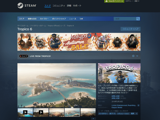
Task: Click developer Limbic Entertainment link
Action: click(119, 105)
